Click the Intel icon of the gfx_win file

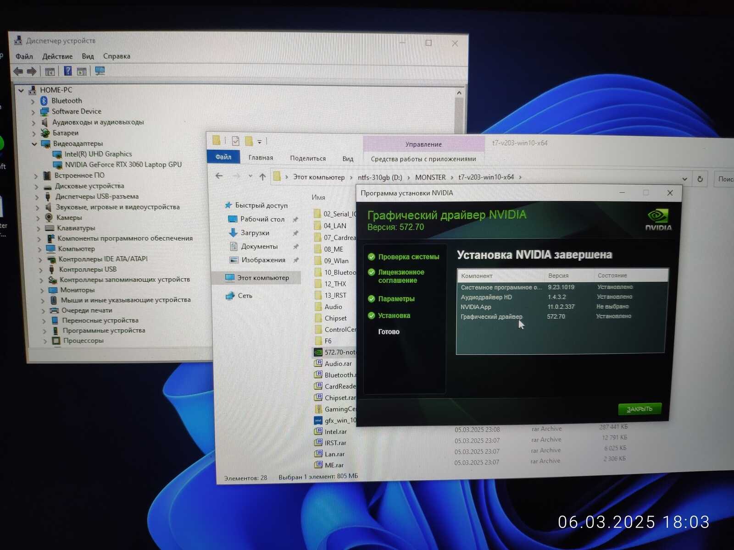(x=318, y=420)
